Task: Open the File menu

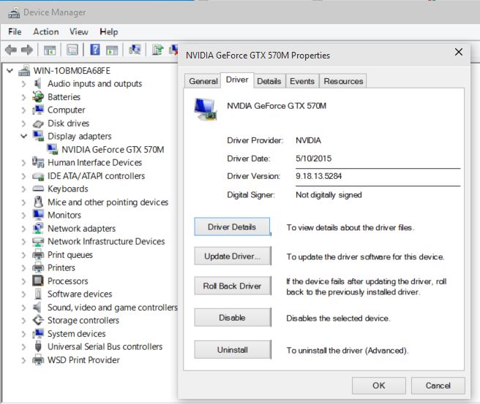Action: tap(15, 32)
